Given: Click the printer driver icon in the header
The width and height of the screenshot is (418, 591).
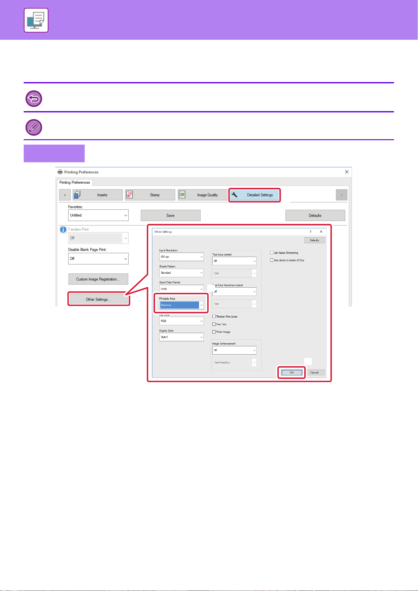Looking at the screenshot, I should tap(36, 20).
